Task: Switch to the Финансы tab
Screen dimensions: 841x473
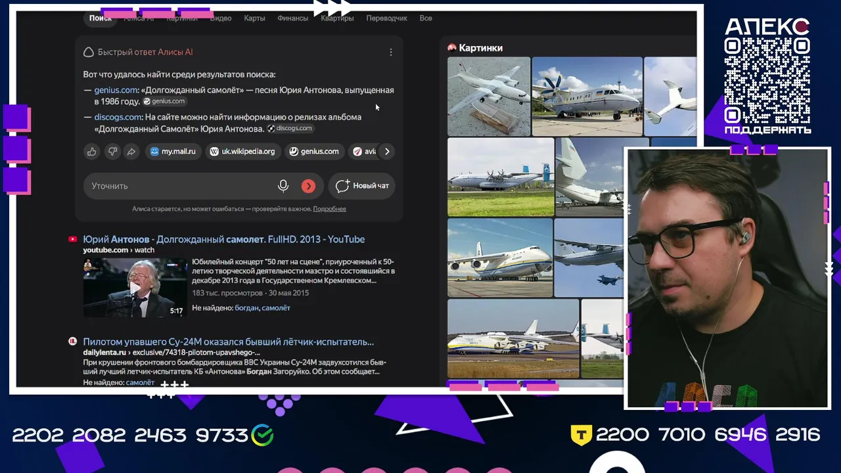Action: coord(293,18)
